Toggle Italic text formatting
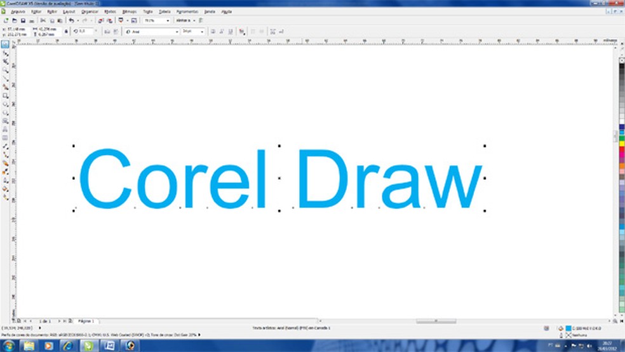The width and height of the screenshot is (625, 352). click(x=222, y=32)
